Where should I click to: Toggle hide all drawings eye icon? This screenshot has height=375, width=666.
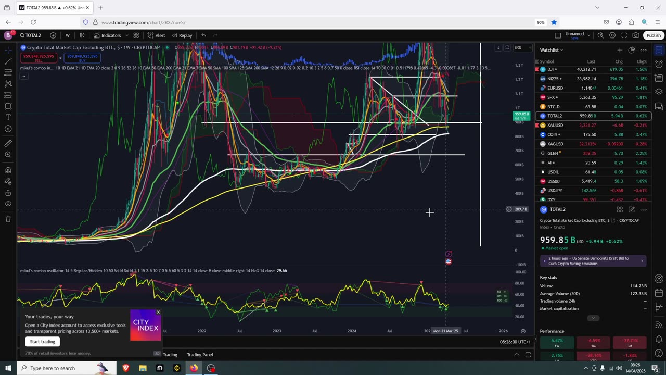pyautogui.click(x=8, y=204)
